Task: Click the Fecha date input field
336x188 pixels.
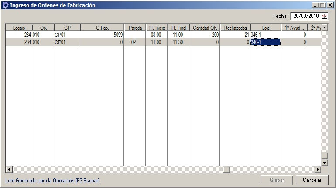Action: click(x=306, y=16)
